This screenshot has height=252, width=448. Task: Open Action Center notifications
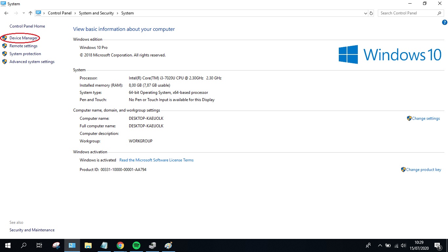tap(438, 245)
